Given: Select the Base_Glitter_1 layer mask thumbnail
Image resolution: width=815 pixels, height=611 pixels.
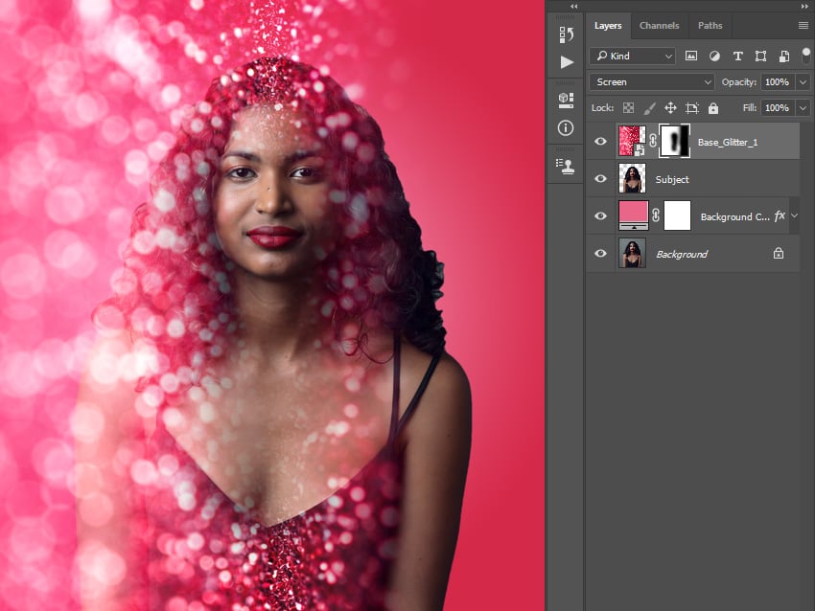Looking at the screenshot, I should 677,141.
